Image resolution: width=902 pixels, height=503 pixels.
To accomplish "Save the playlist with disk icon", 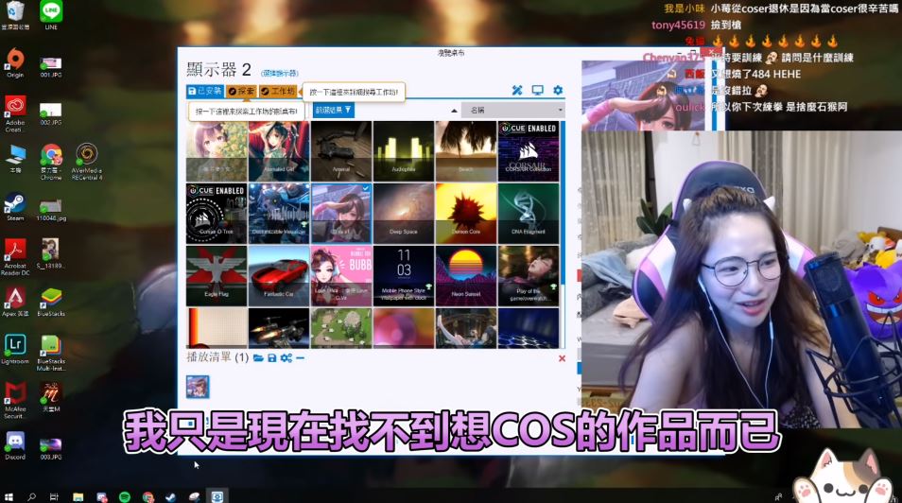I will (272, 358).
